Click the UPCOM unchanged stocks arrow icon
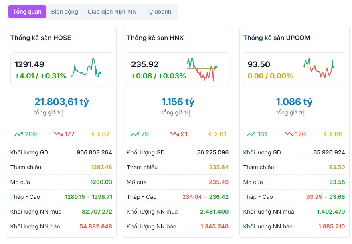 tap(328, 134)
